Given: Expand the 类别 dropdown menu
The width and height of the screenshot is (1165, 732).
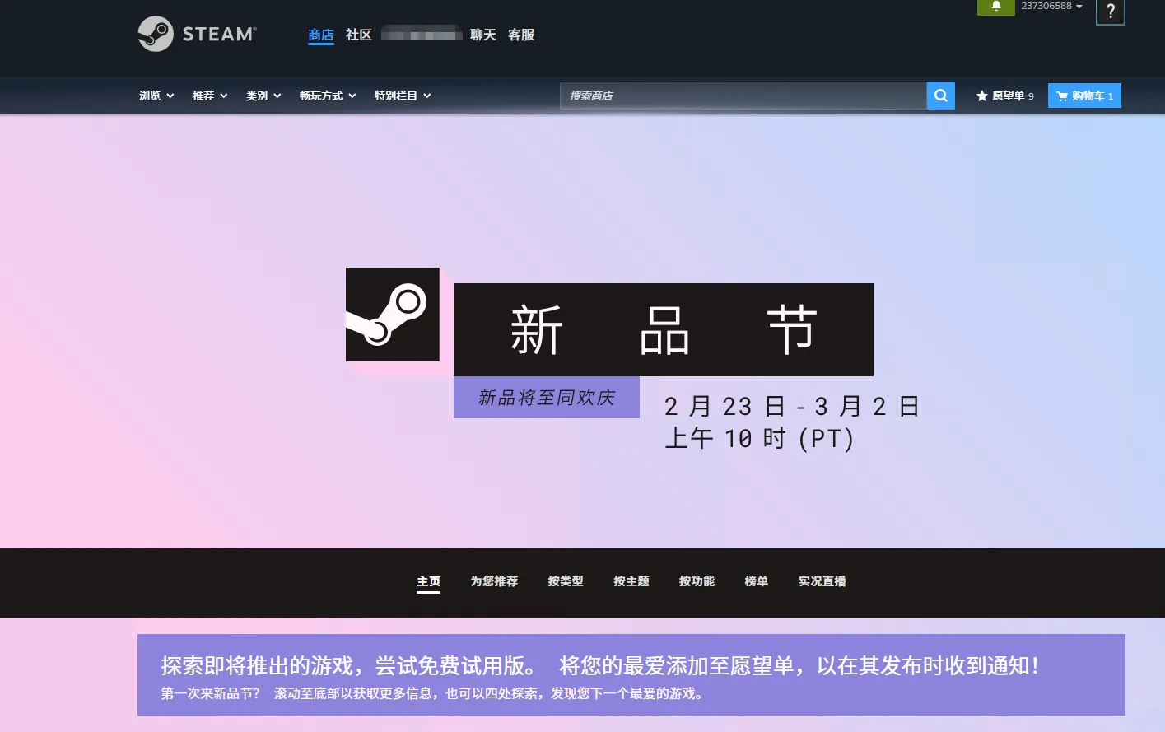Looking at the screenshot, I should 263,96.
